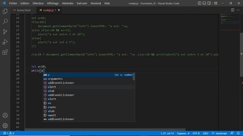Click the feedback icon in status bar
Viewport: 243px width, 136px height.
click(x=232, y=133)
